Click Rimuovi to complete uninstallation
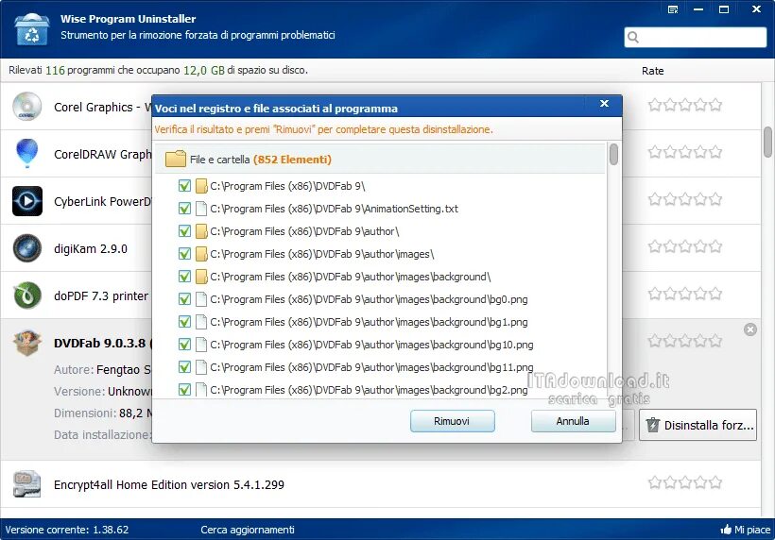 [x=453, y=421]
